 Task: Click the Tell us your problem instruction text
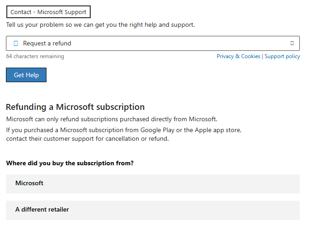(100, 25)
